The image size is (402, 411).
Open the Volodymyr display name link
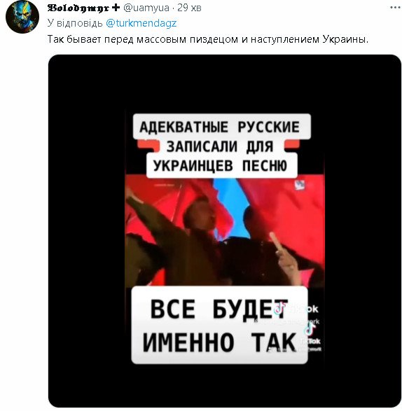click(x=78, y=8)
